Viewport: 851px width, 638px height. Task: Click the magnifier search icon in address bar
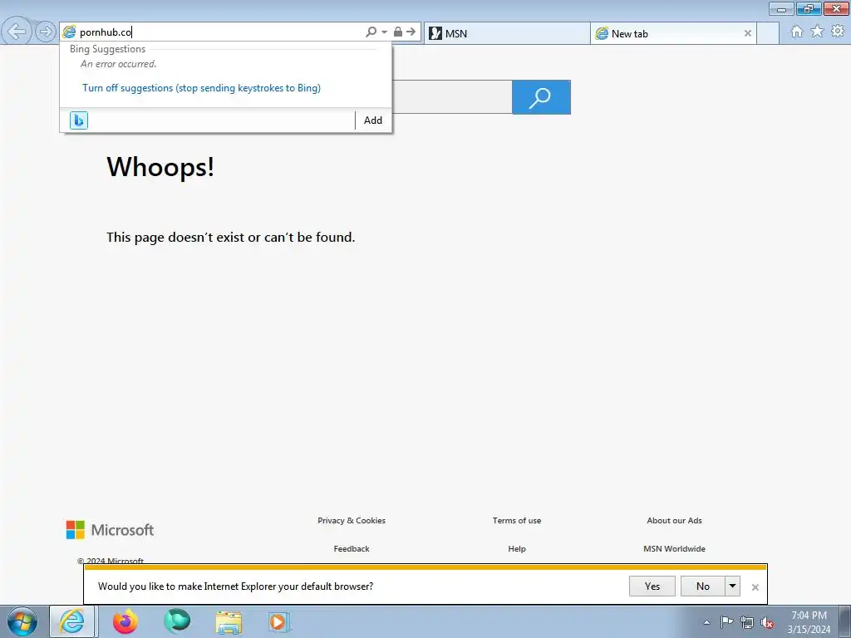(x=371, y=32)
